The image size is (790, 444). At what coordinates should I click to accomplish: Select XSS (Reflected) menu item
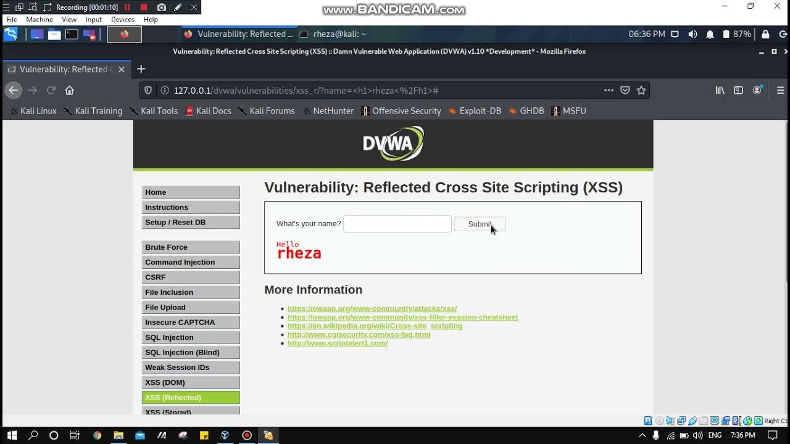[x=191, y=398]
